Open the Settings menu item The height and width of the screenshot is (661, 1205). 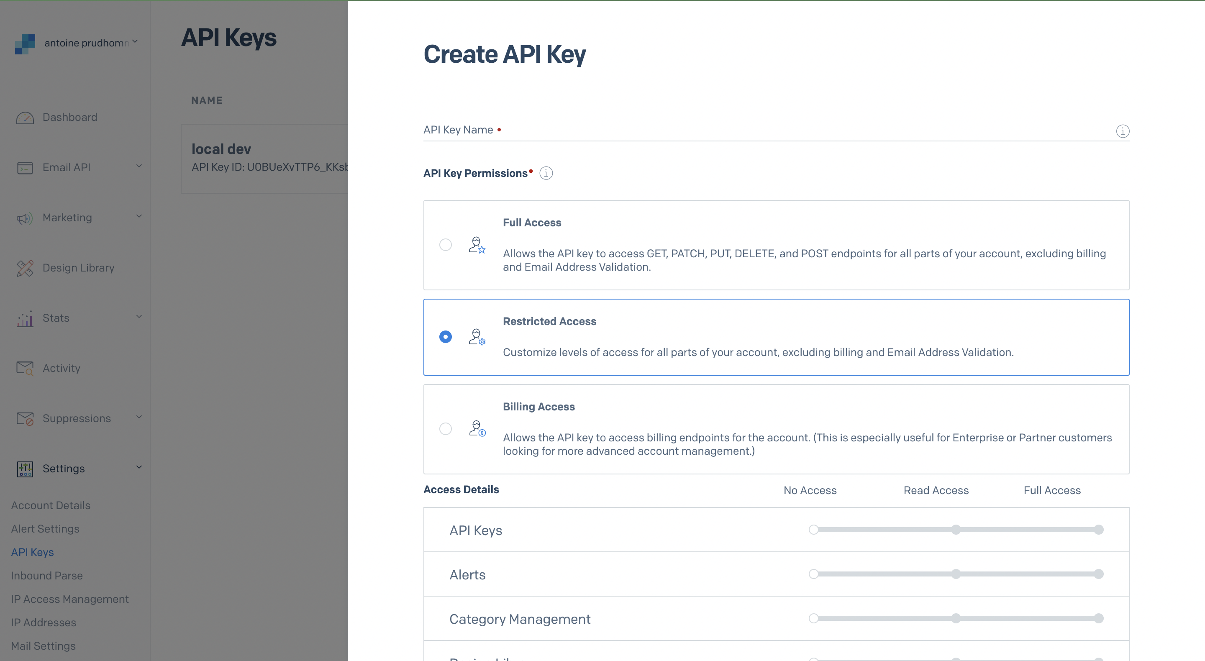(x=64, y=469)
